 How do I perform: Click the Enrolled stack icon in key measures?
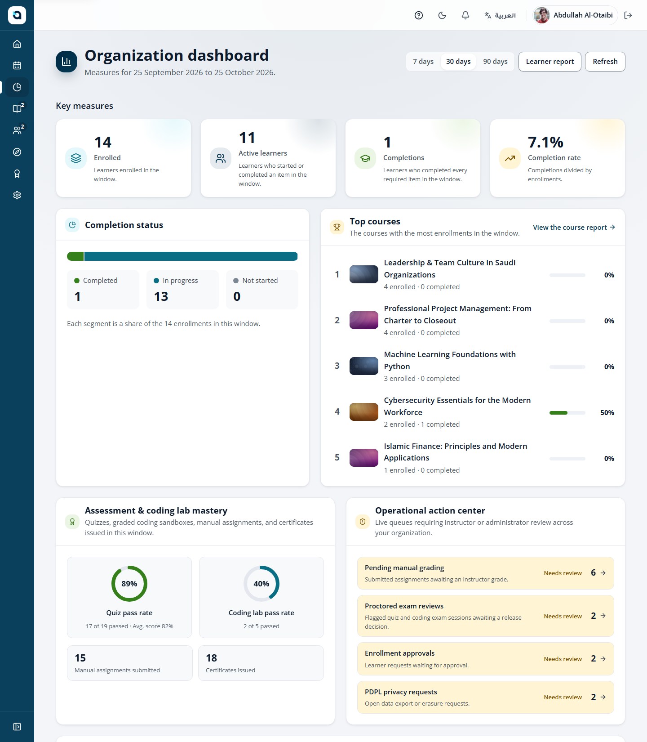[x=76, y=158]
